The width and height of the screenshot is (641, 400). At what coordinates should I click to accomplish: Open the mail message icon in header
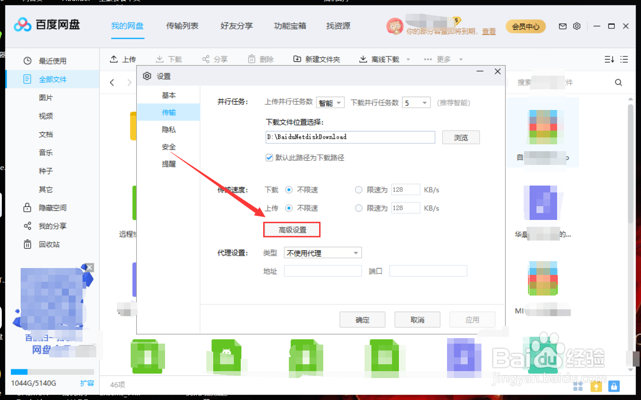(563, 27)
